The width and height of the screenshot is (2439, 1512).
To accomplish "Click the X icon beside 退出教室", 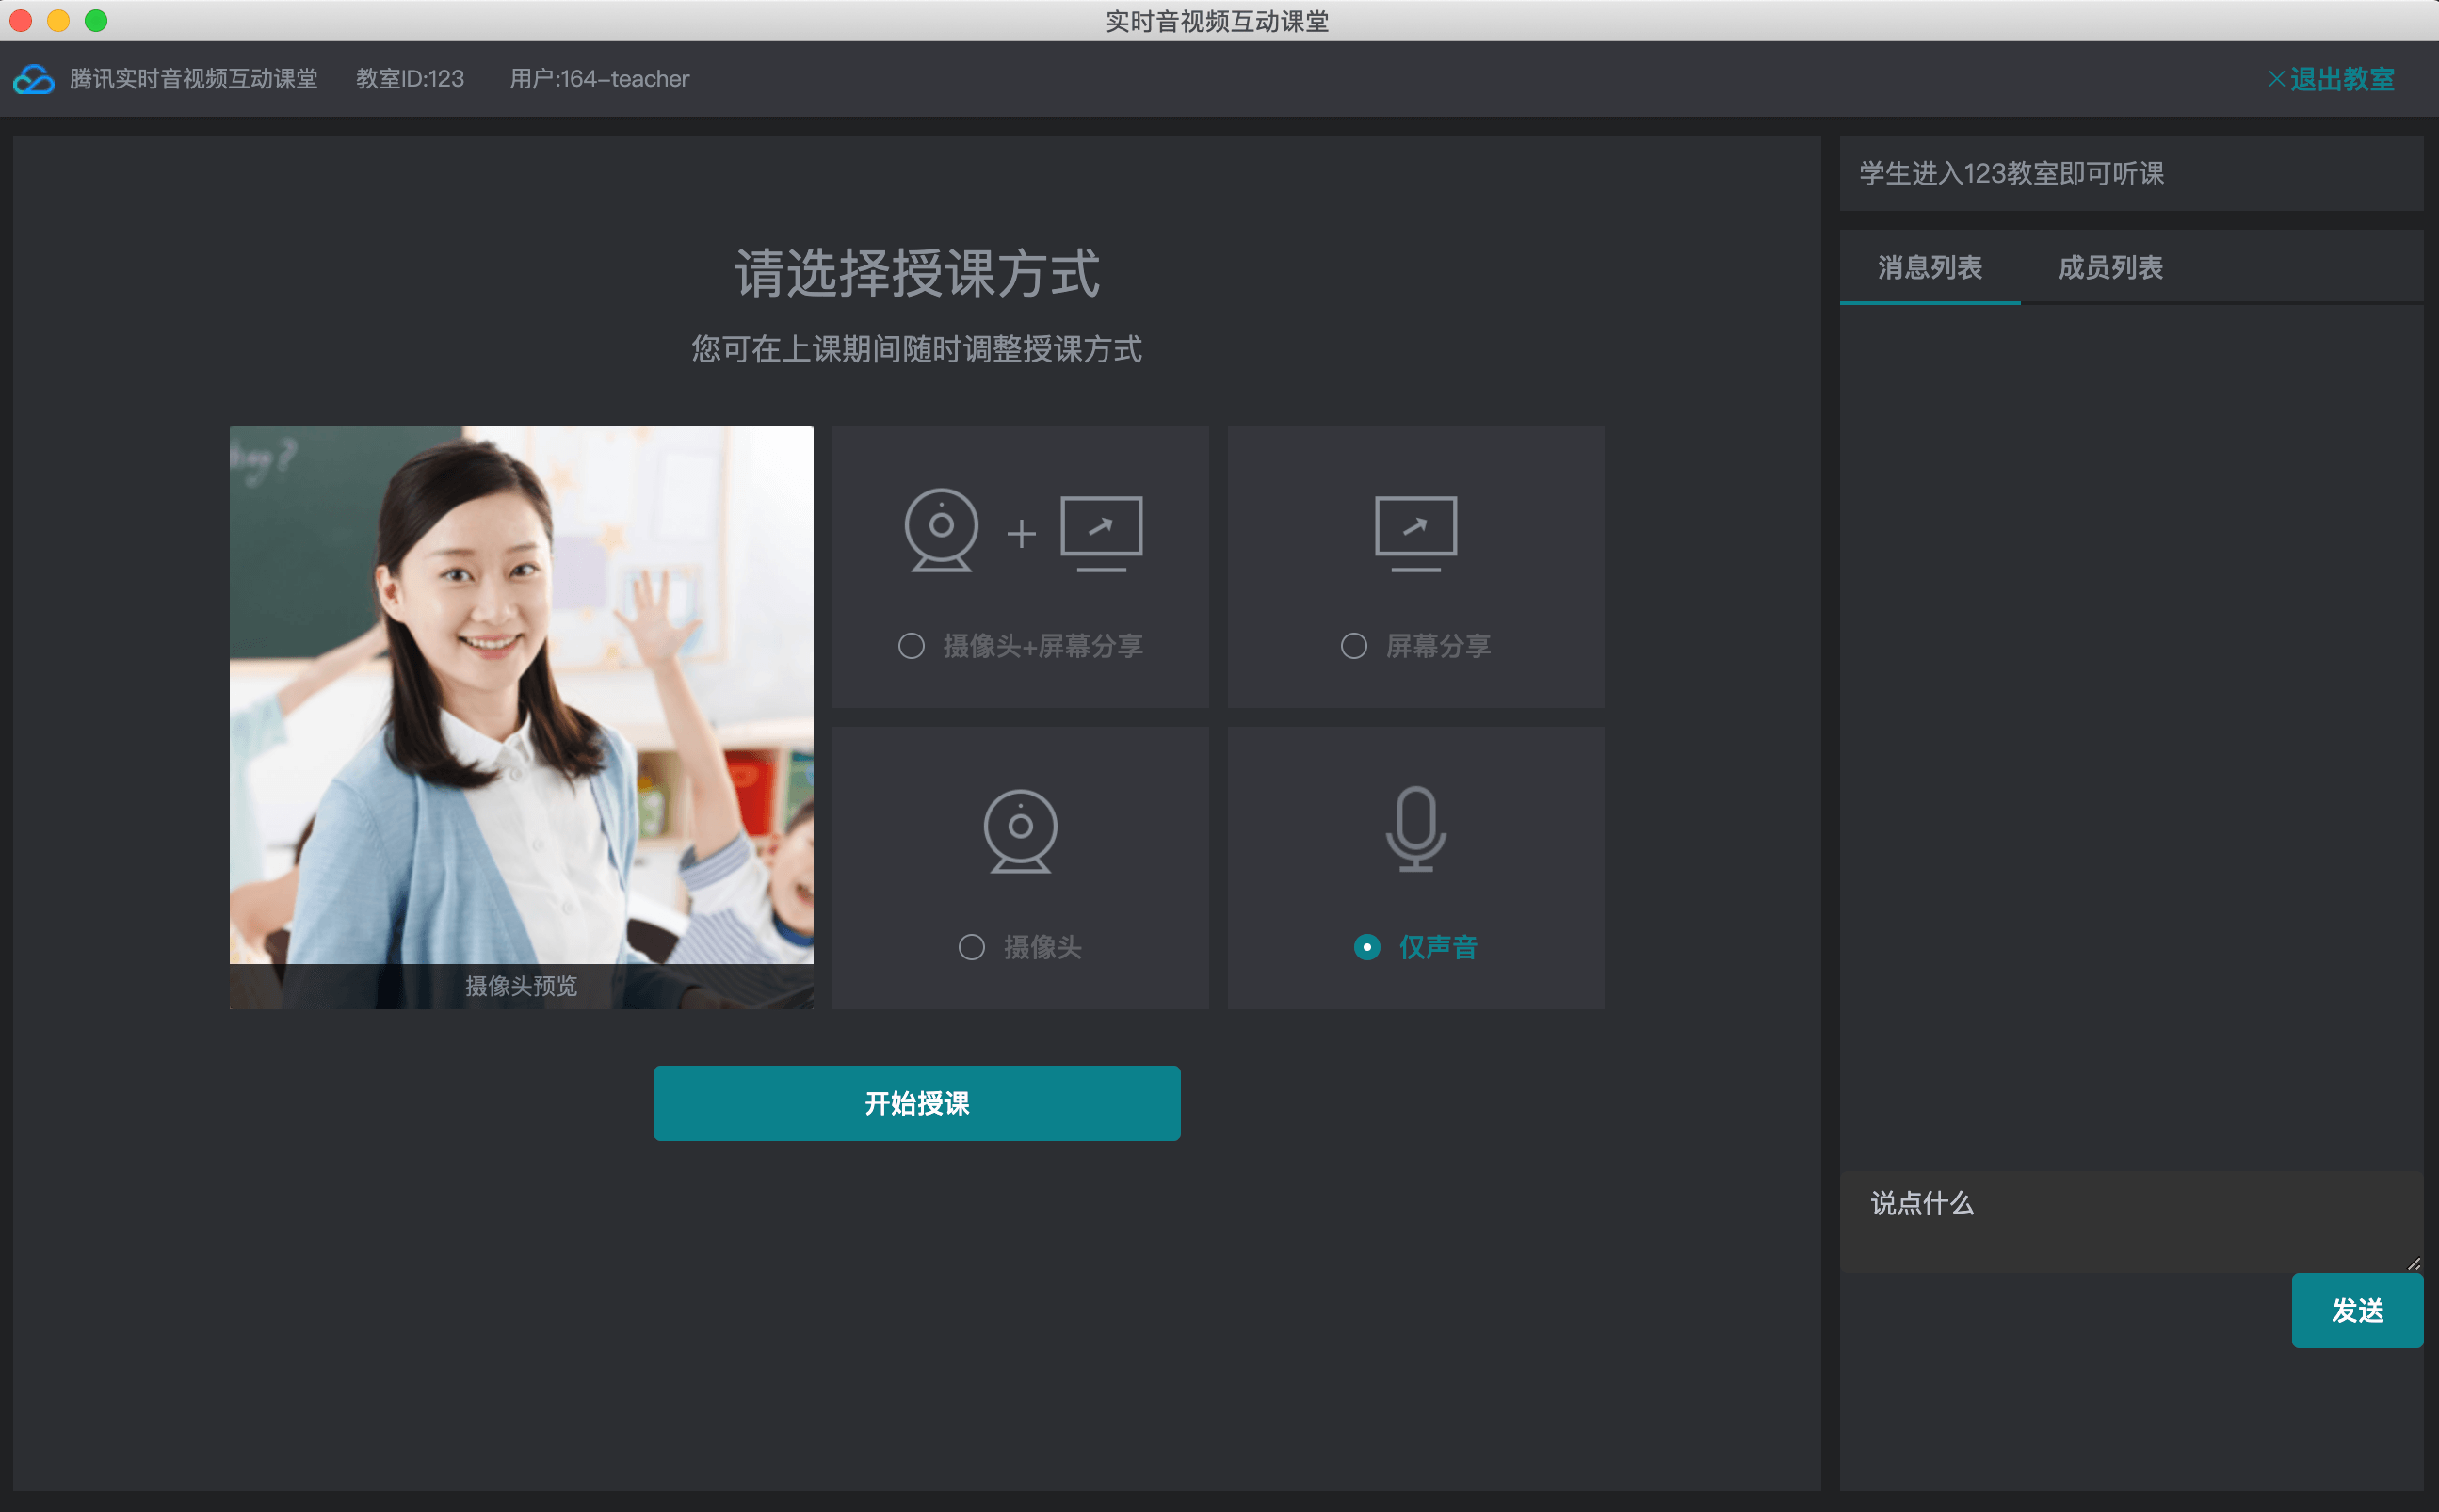I will point(2276,79).
